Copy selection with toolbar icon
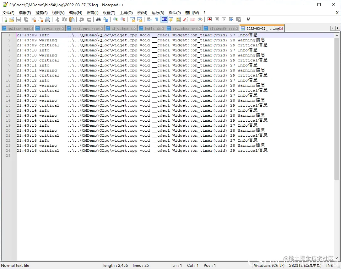The image size is (341, 269). click(x=65, y=19)
